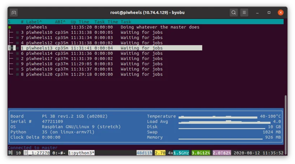Sort by the ABI column header
Image resolution: width=295 pixels, height=164 pixels.
(x=60, y=22)
